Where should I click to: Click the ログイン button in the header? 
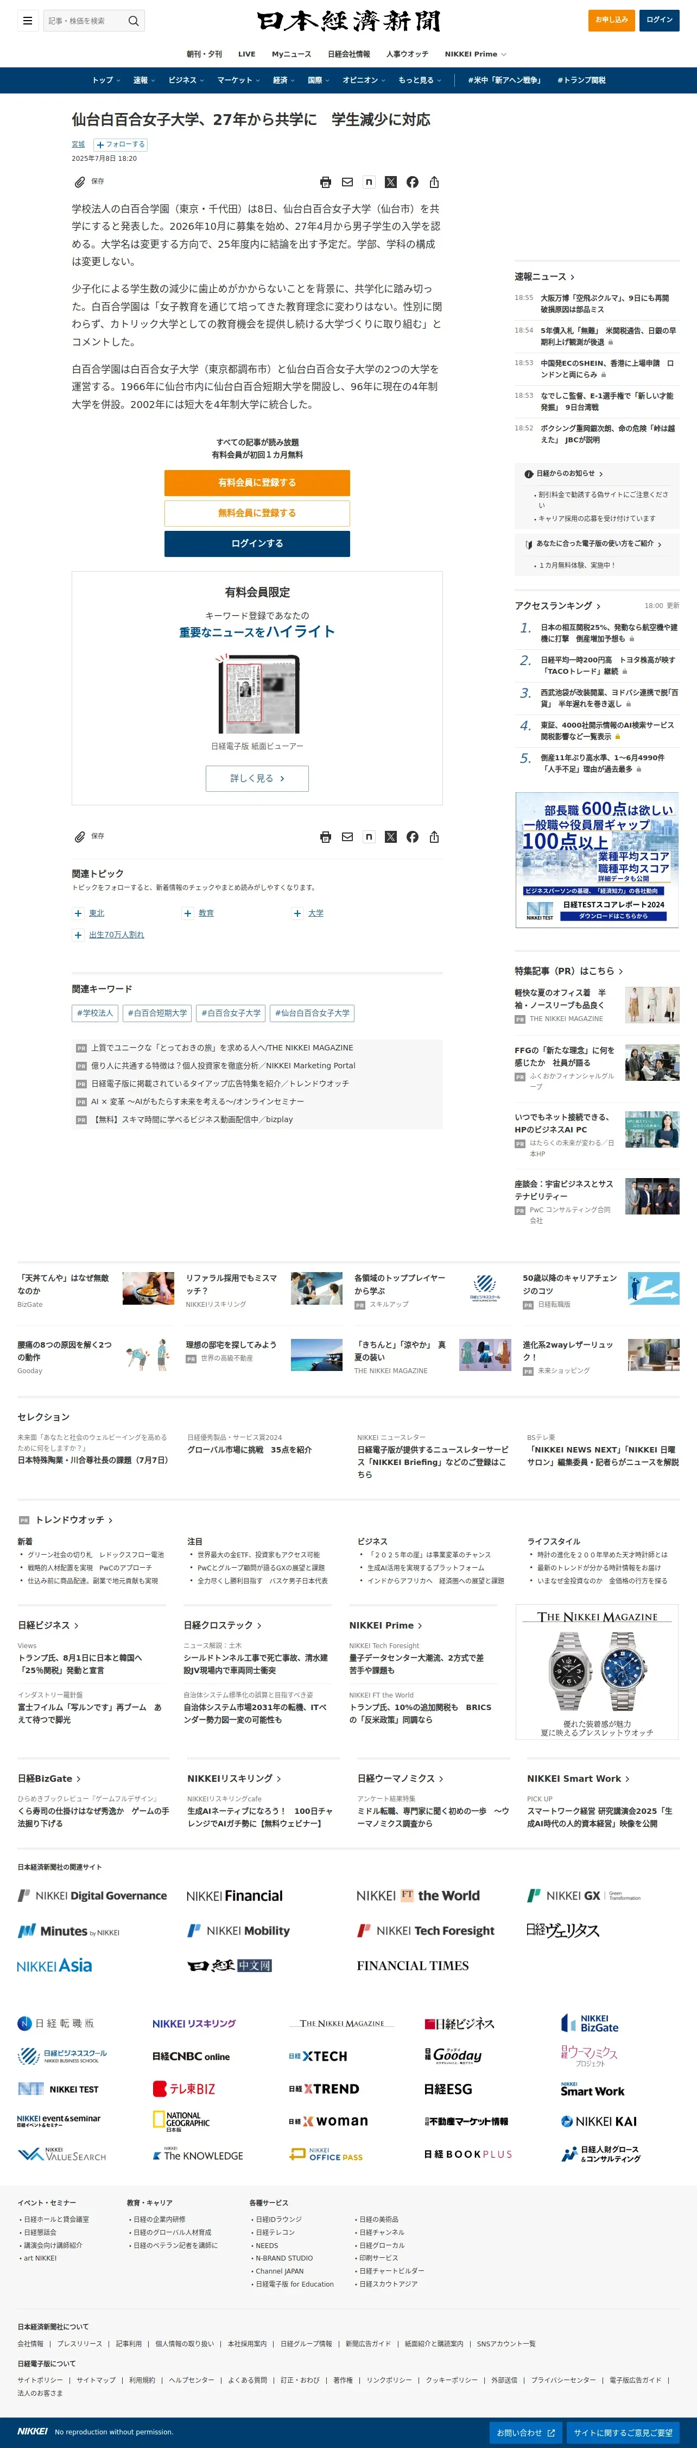[659, 20]
